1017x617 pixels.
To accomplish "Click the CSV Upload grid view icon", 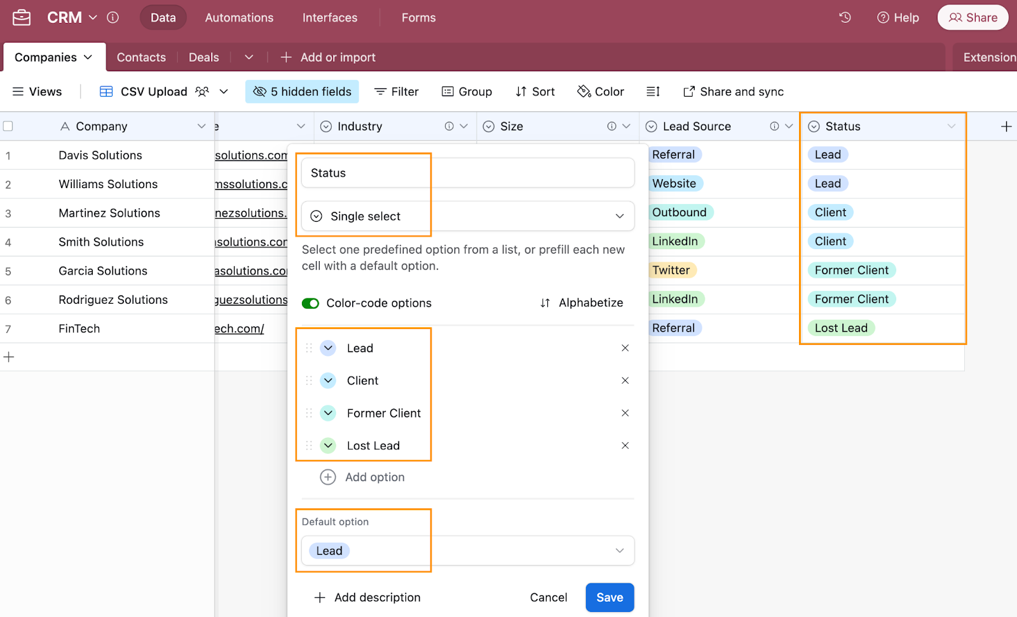I will pyautogui.click(x=106, y=92).
